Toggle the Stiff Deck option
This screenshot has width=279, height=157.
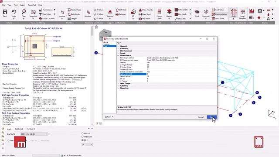click(121, 10)
